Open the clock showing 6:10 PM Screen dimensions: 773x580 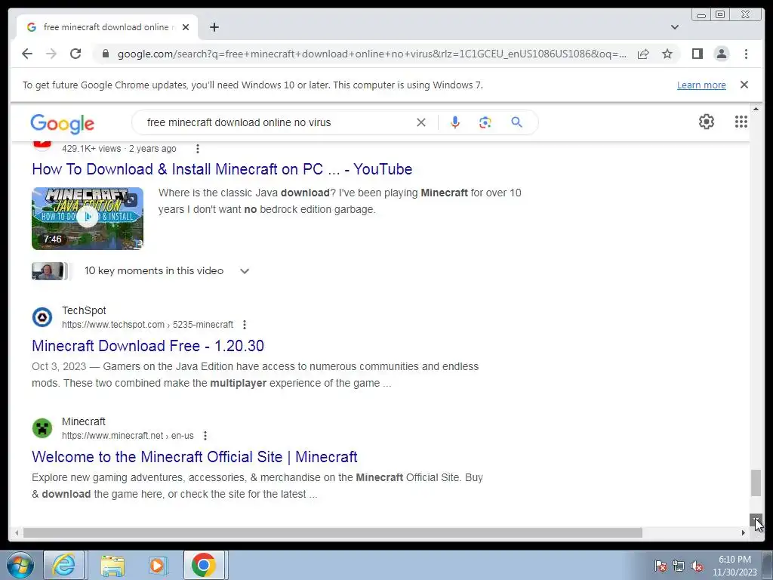pos(735,566)
